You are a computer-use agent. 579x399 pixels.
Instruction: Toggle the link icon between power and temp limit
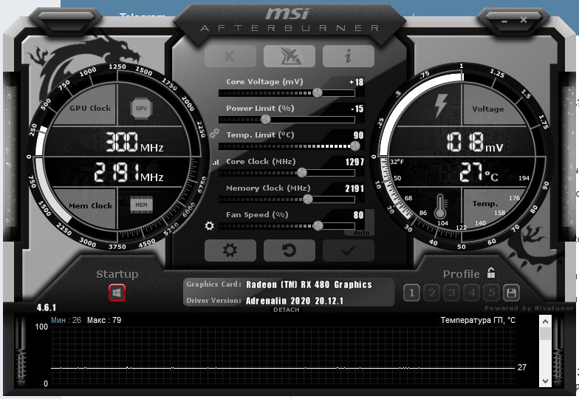[214, 133]
